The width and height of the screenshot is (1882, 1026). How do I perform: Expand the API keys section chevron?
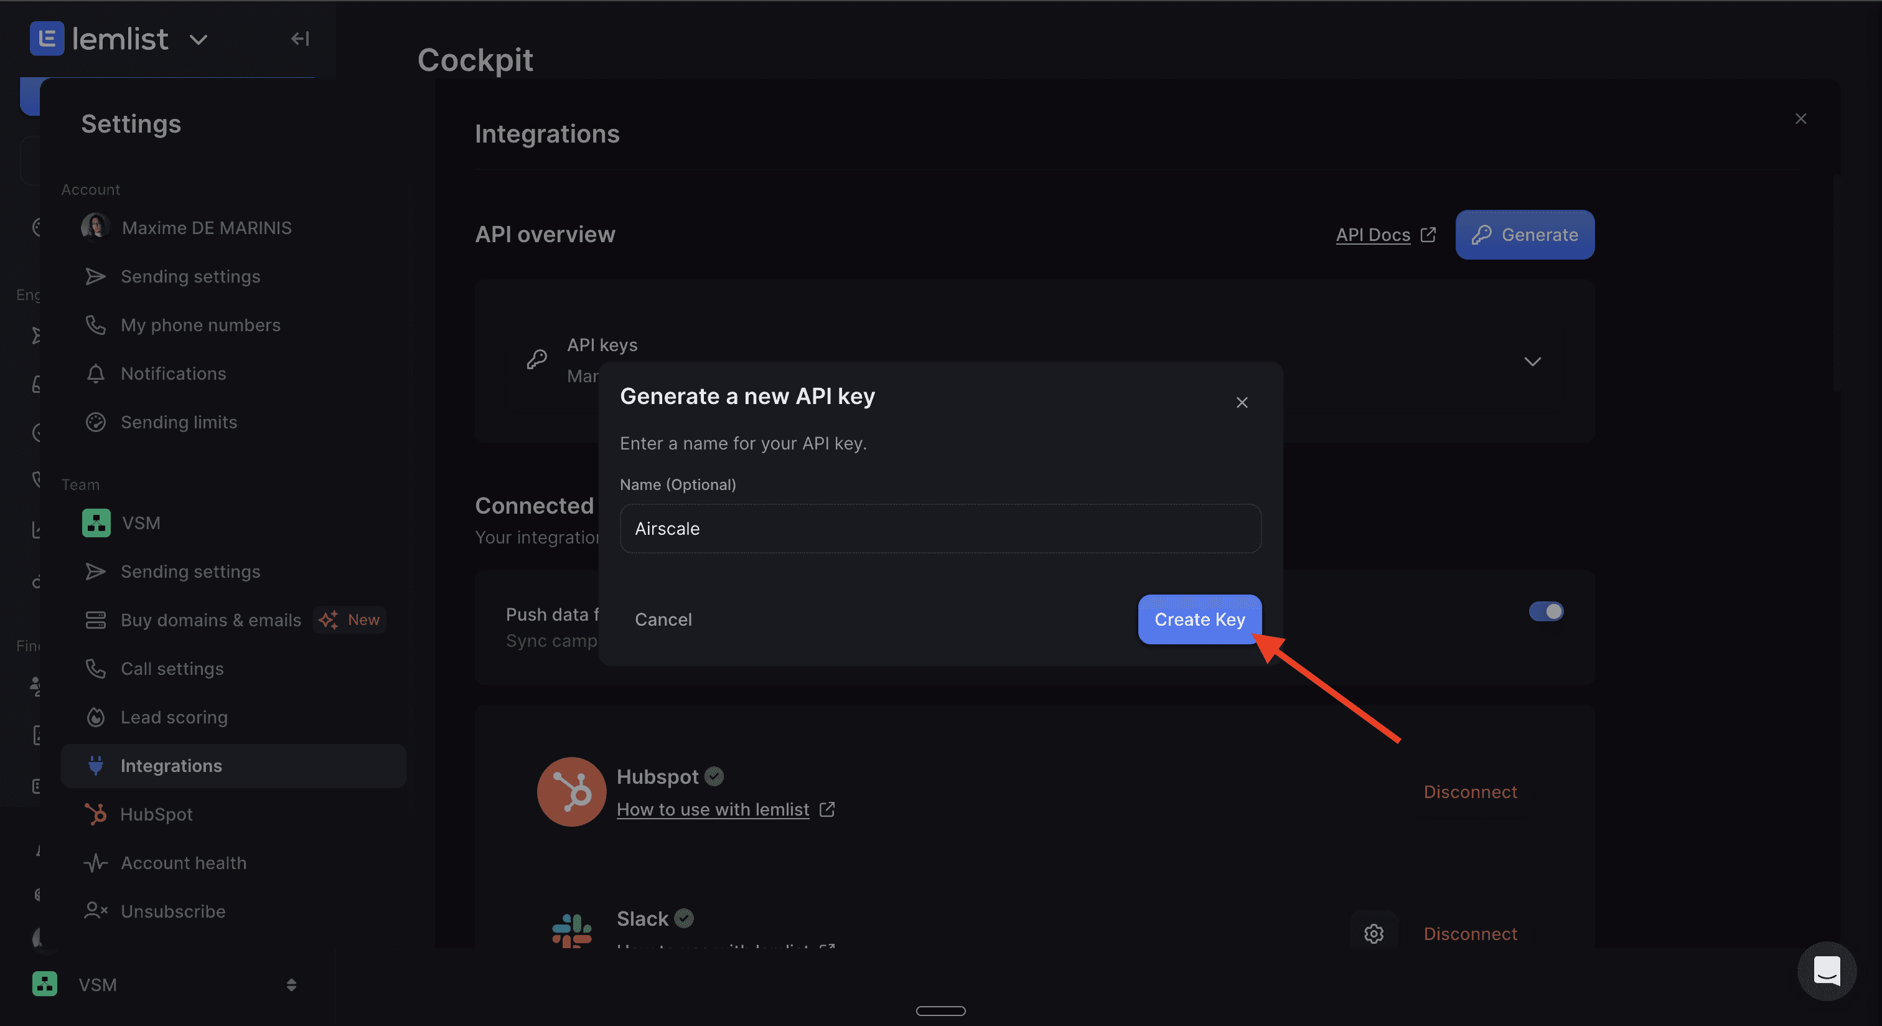click(1532, 361)
